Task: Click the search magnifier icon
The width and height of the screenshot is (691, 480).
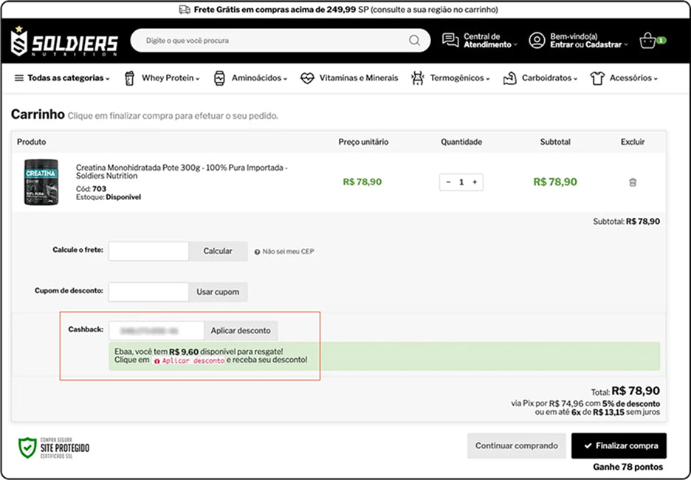Action: tap(414, 41)
